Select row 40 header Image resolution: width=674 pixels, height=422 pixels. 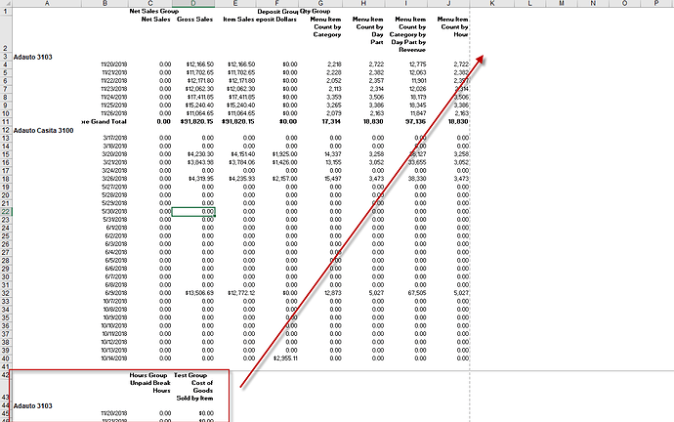pyautogui.click(x=6, y=359)
